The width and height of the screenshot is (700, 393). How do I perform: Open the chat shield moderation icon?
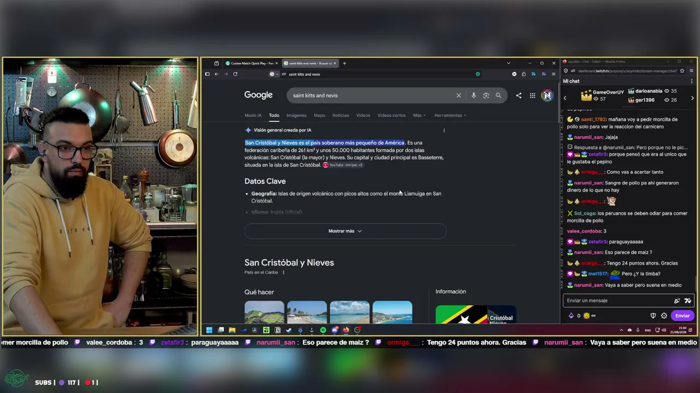[653, 315]
